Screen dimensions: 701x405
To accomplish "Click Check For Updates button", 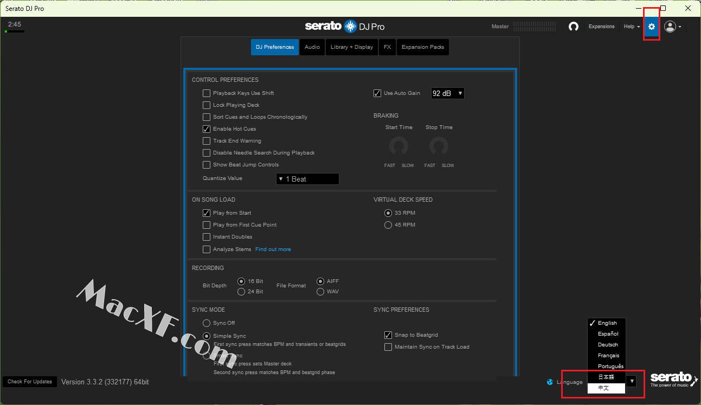I will 30,382.
